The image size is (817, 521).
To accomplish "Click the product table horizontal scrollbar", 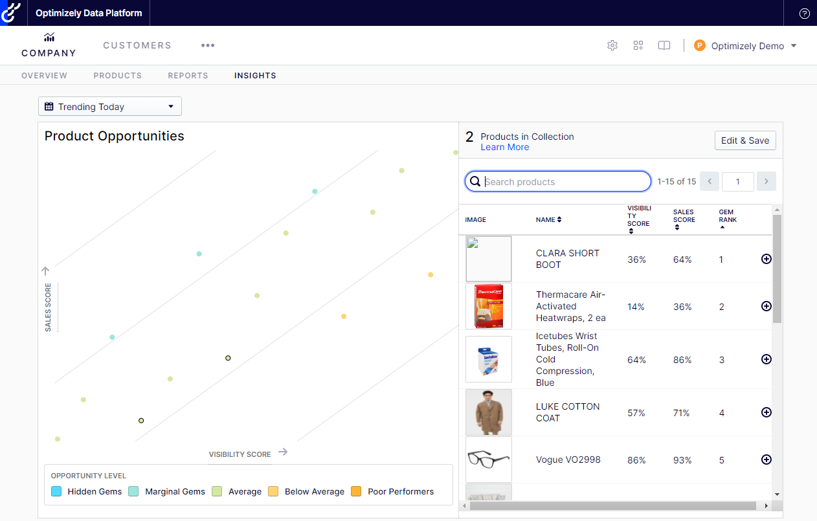I will tap(612, 506).
